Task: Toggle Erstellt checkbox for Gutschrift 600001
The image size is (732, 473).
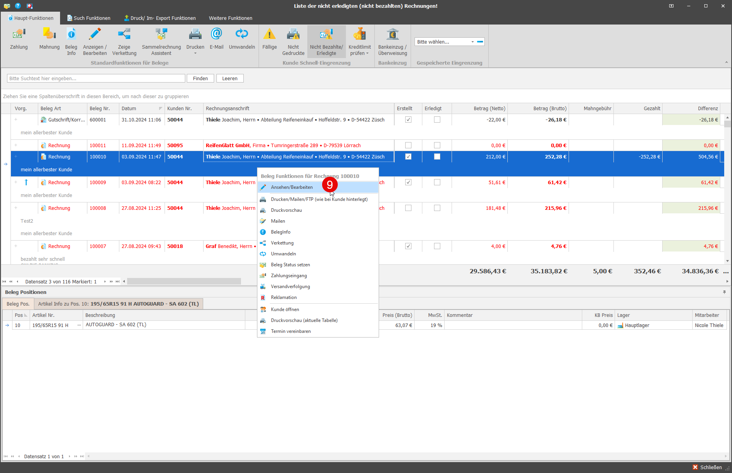Action: point(408,120)
